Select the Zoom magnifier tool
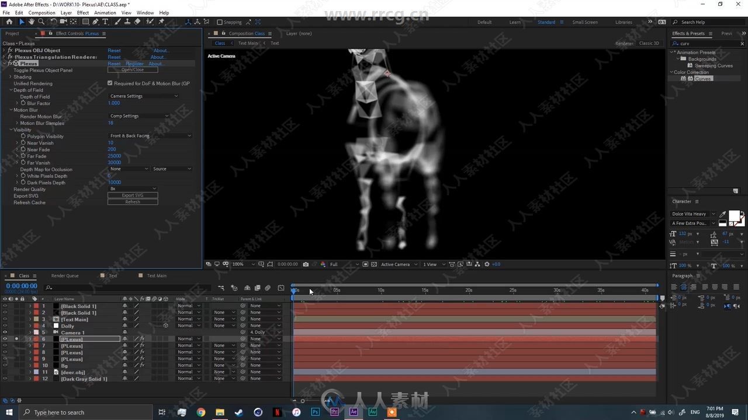The image size is (748, 420). tap(41, 22)
